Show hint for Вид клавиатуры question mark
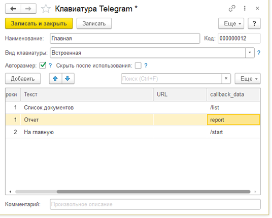Image resolution: width=272 pixels, height=218 pixels. click(259, 53)
